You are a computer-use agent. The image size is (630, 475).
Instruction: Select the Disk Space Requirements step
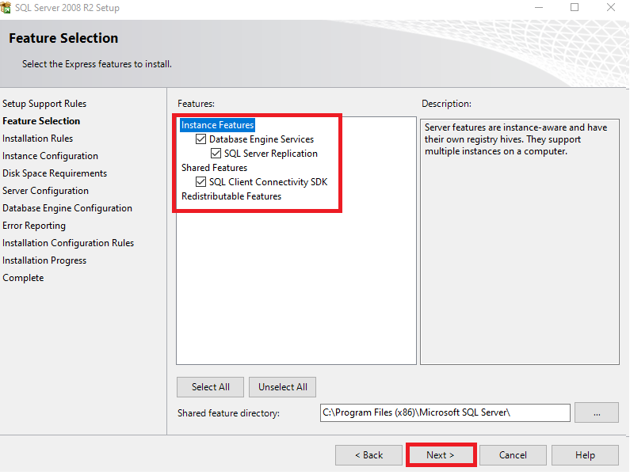(55, 173)
